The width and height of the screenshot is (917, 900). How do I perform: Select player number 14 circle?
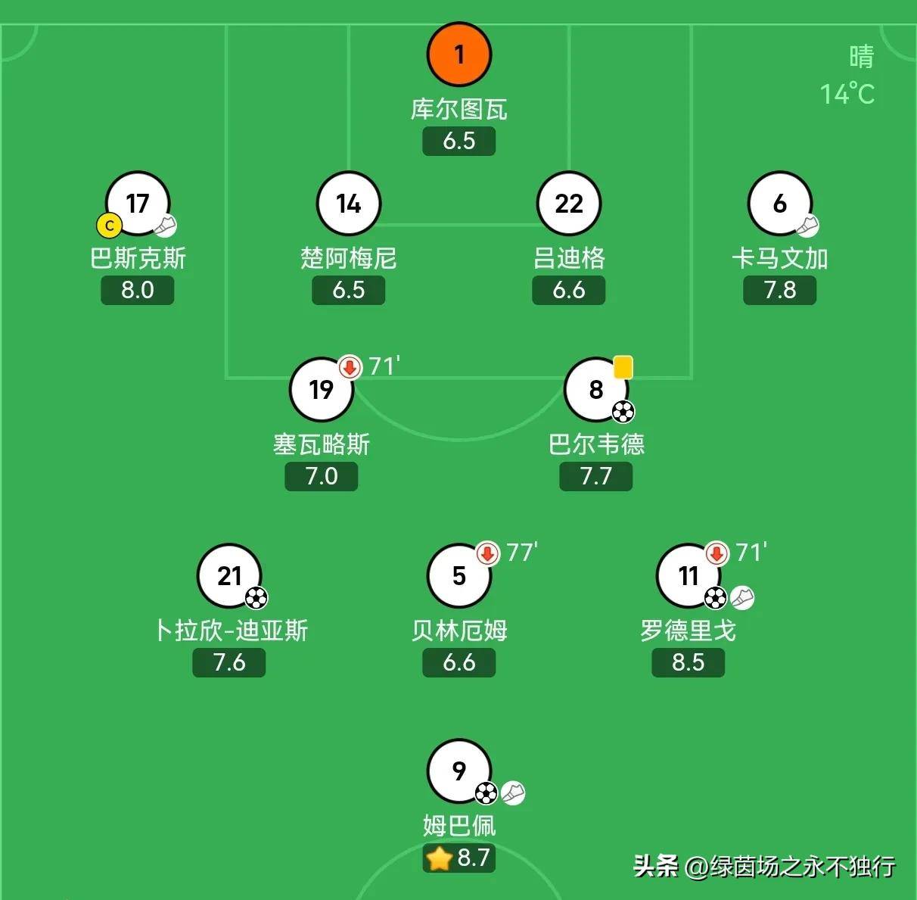[x=349, y=204]
